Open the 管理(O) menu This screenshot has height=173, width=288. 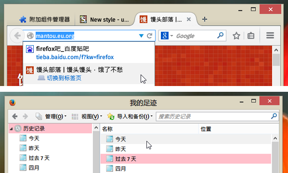pyautogui.click(x=51, y=117)
